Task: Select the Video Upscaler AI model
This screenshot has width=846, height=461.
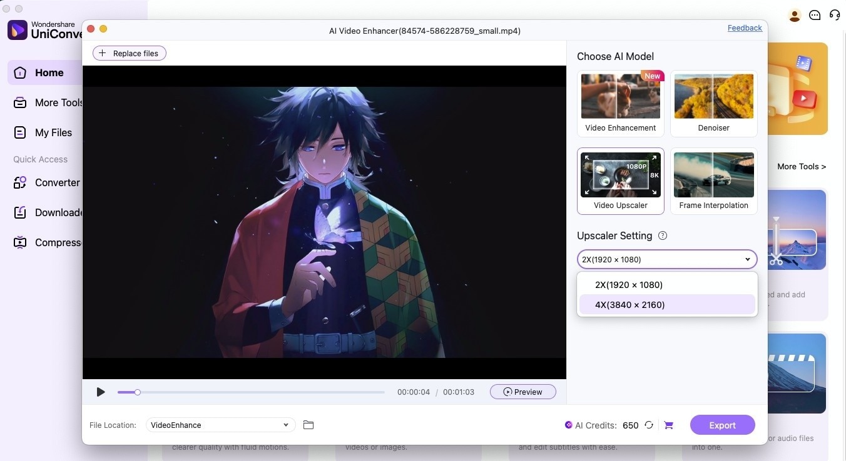Action: (621, 181)
